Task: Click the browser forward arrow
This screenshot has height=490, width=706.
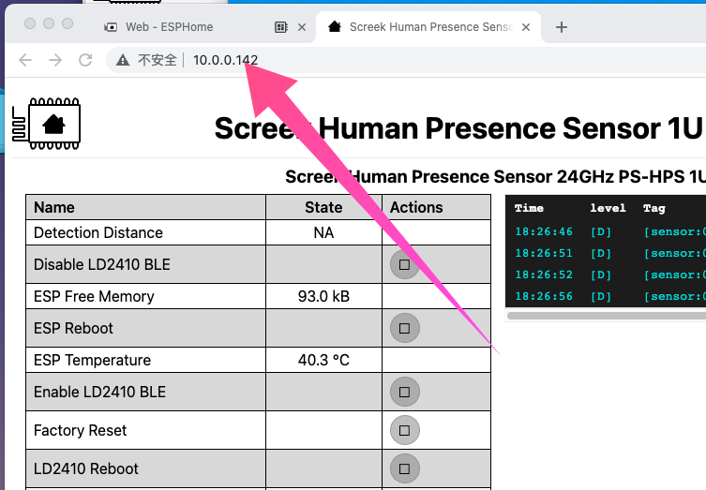Action: point(55,60)
